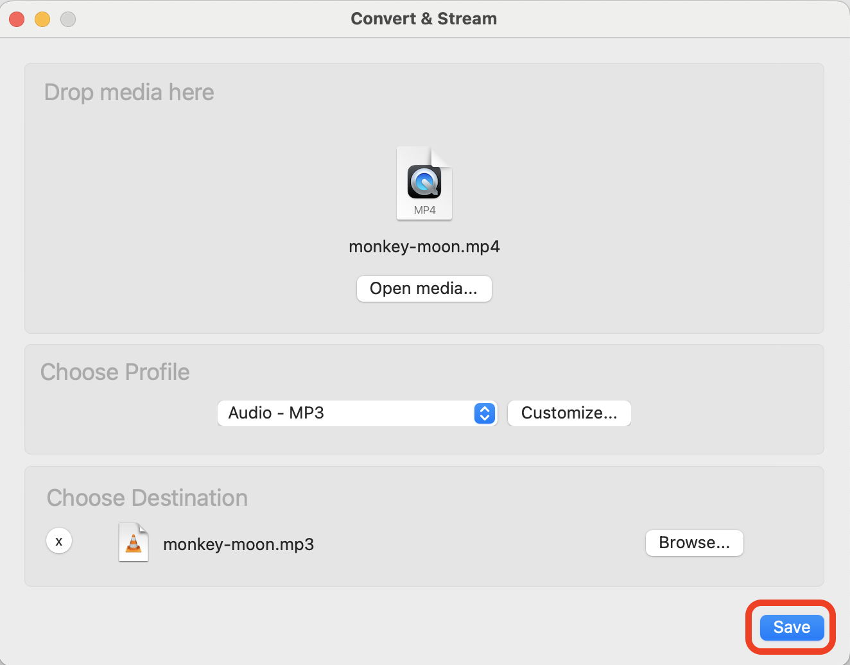Click the Open media button
The width and height of the screenshot is (850, 665).
coord(424,289)
